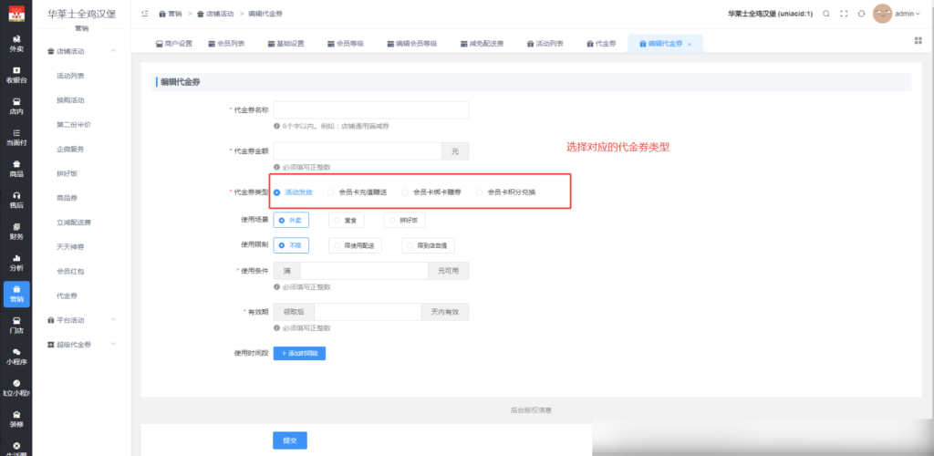Toggle fullscreen using the header icon
934x456 pixels.
[x=844, y=14]
